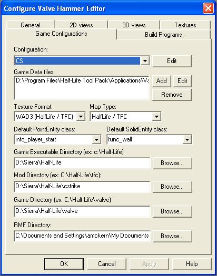Viewport: 217px width, 276px height.
Task: Confirm settings with the OK button
Action: coord(64,264)
